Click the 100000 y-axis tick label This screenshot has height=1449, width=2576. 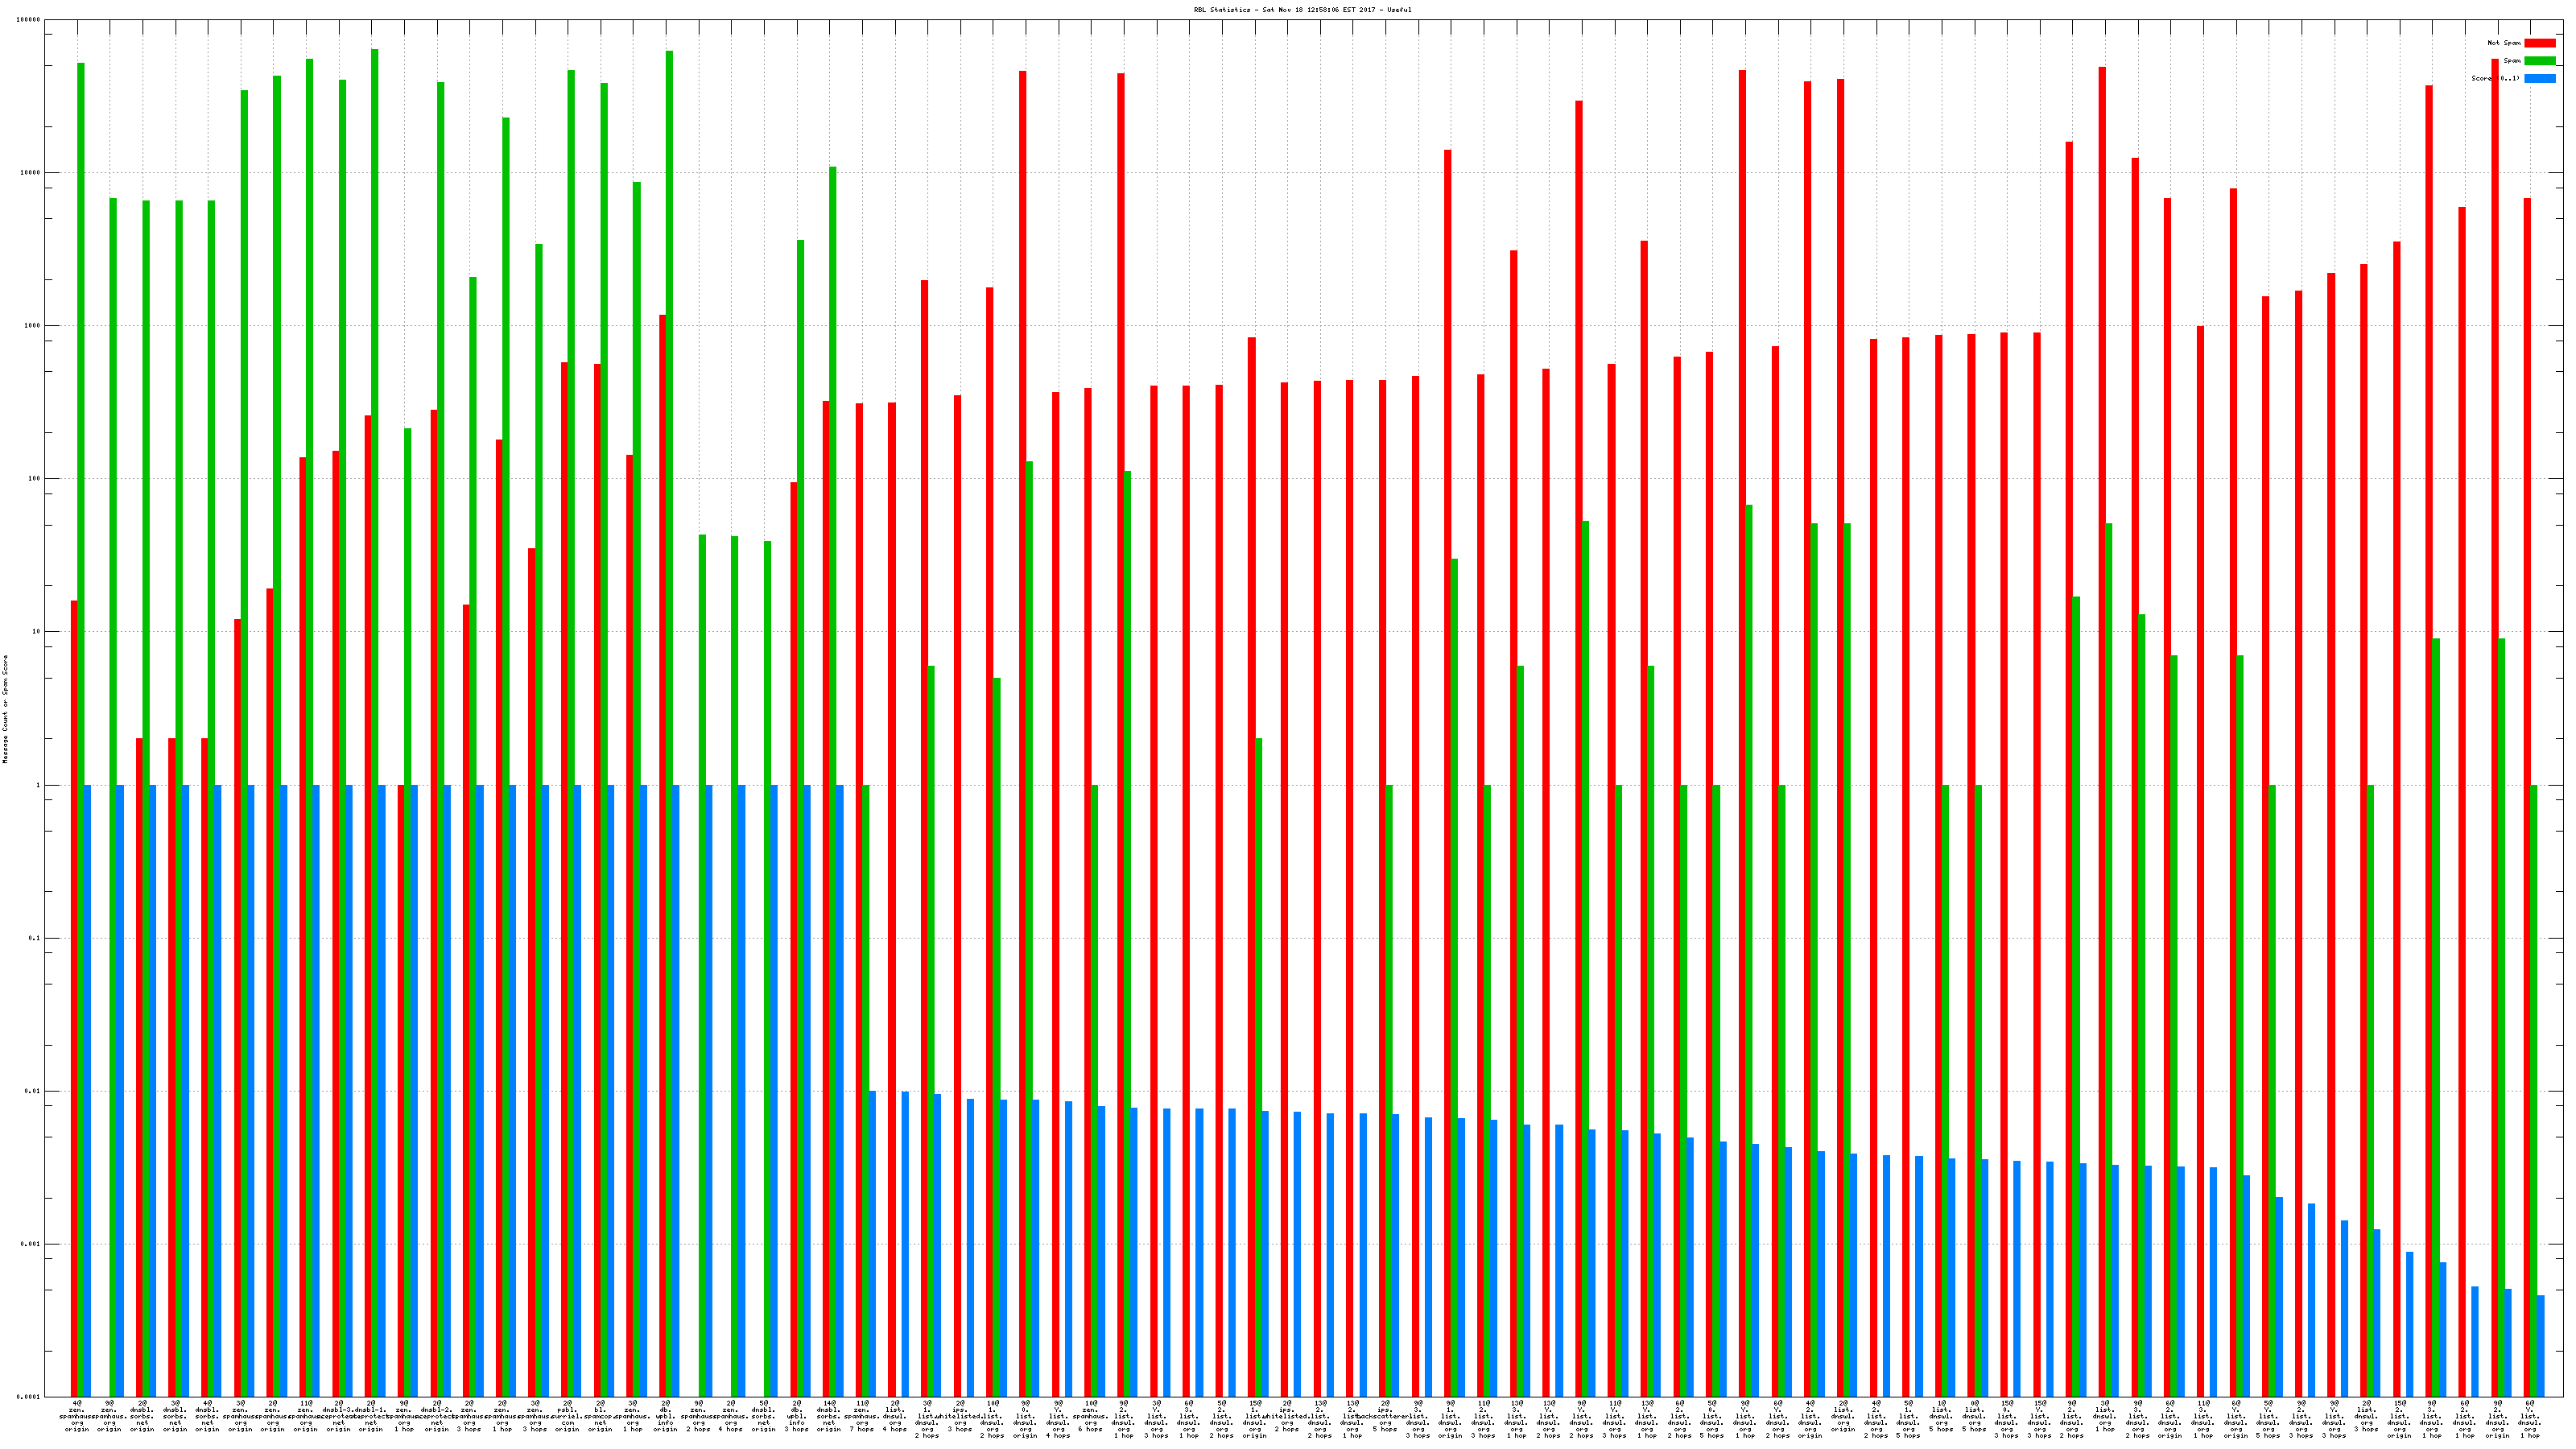(x=28, y=20)
